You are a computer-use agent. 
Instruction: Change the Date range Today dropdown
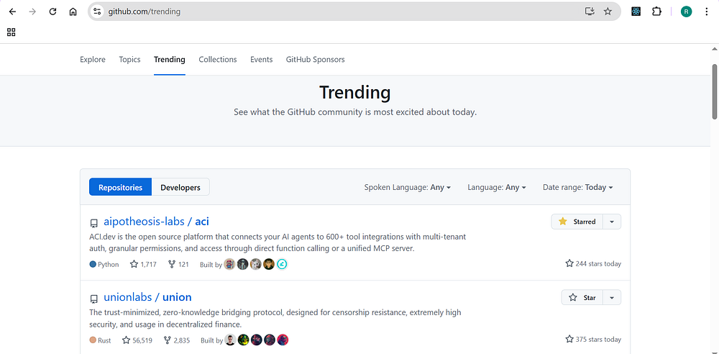[578, 187]
